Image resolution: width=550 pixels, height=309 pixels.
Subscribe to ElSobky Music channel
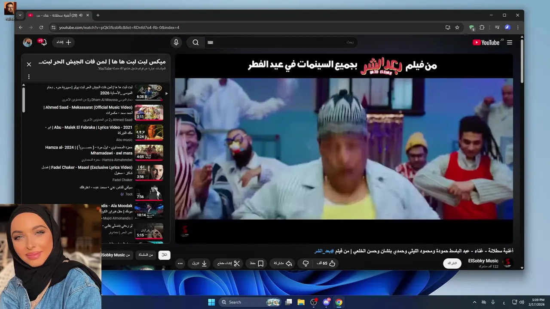[x=452, y=263]
